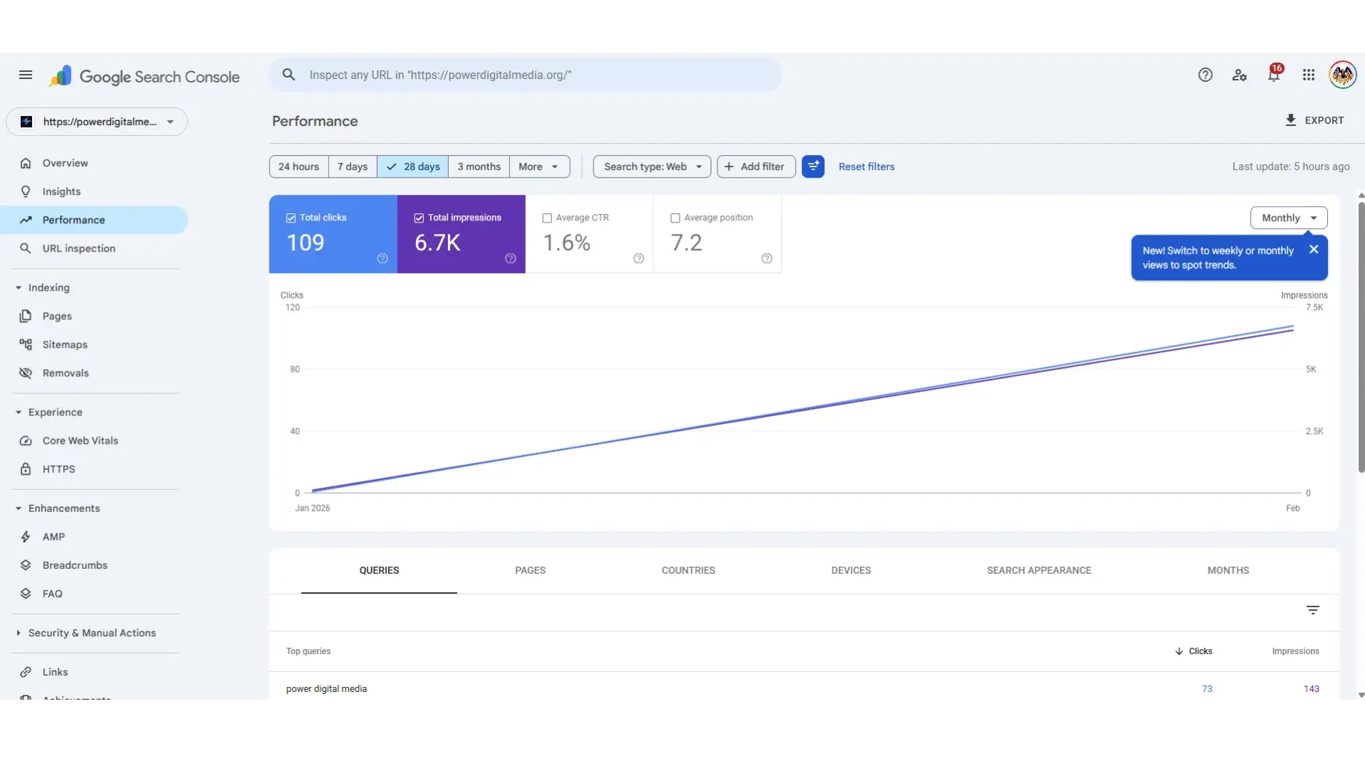Open the navigation hamburger menu
Screen dimensions: 1365x768
[x=26, y=75]
